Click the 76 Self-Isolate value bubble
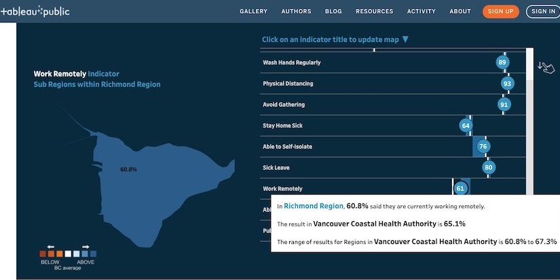 point(483,146)
